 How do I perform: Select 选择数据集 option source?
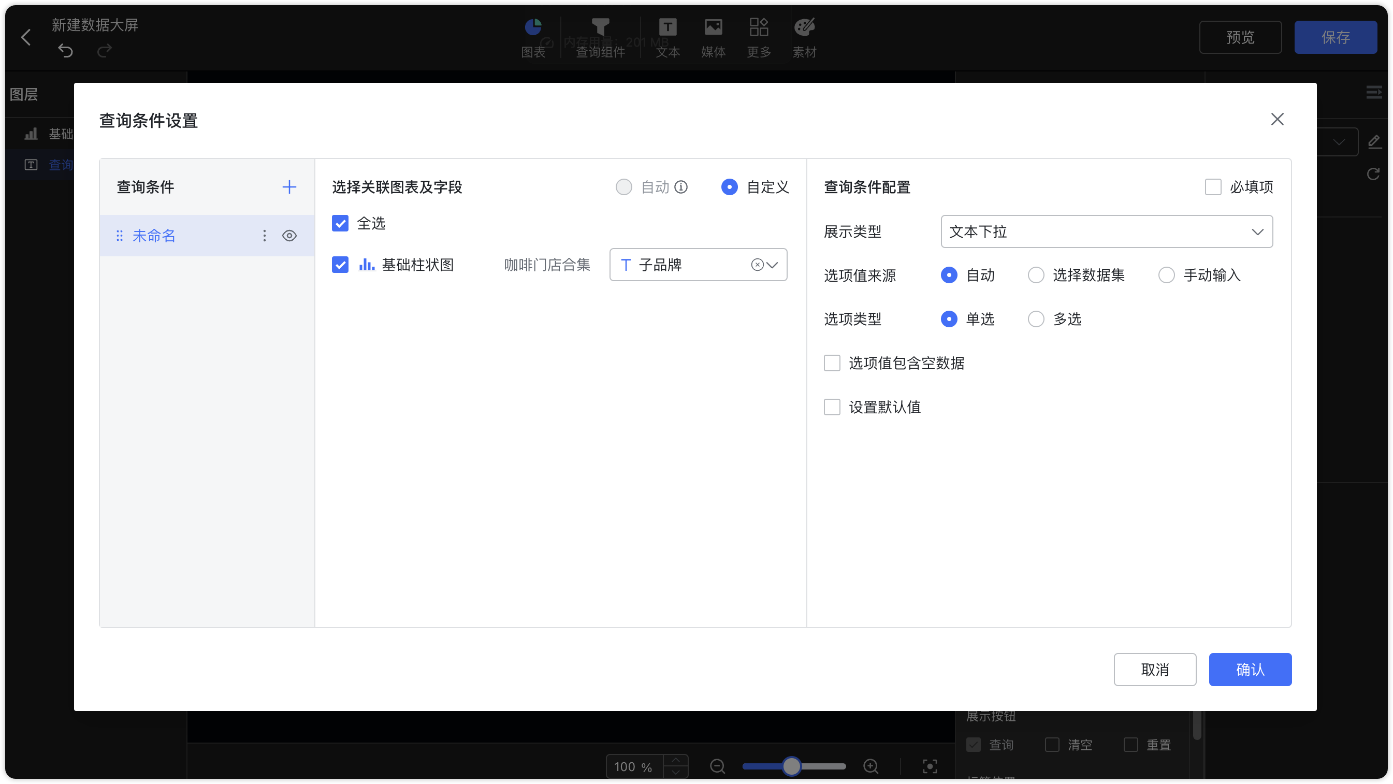coord(1036,275)
